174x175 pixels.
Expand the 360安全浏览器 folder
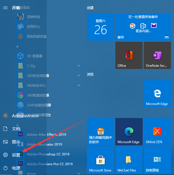pyautogui.click(x=79, y=76)
